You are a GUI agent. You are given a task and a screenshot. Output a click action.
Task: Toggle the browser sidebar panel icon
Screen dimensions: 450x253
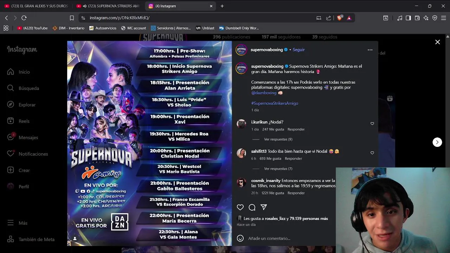tap(408, 18)
